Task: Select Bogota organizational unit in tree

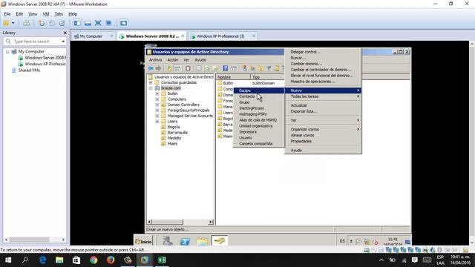Action: point(174,127)
